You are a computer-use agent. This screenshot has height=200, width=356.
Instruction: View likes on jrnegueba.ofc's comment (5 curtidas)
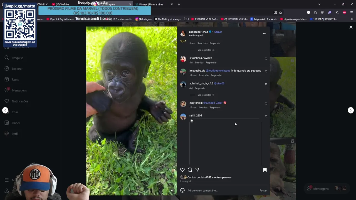click(x=204, y=76)
